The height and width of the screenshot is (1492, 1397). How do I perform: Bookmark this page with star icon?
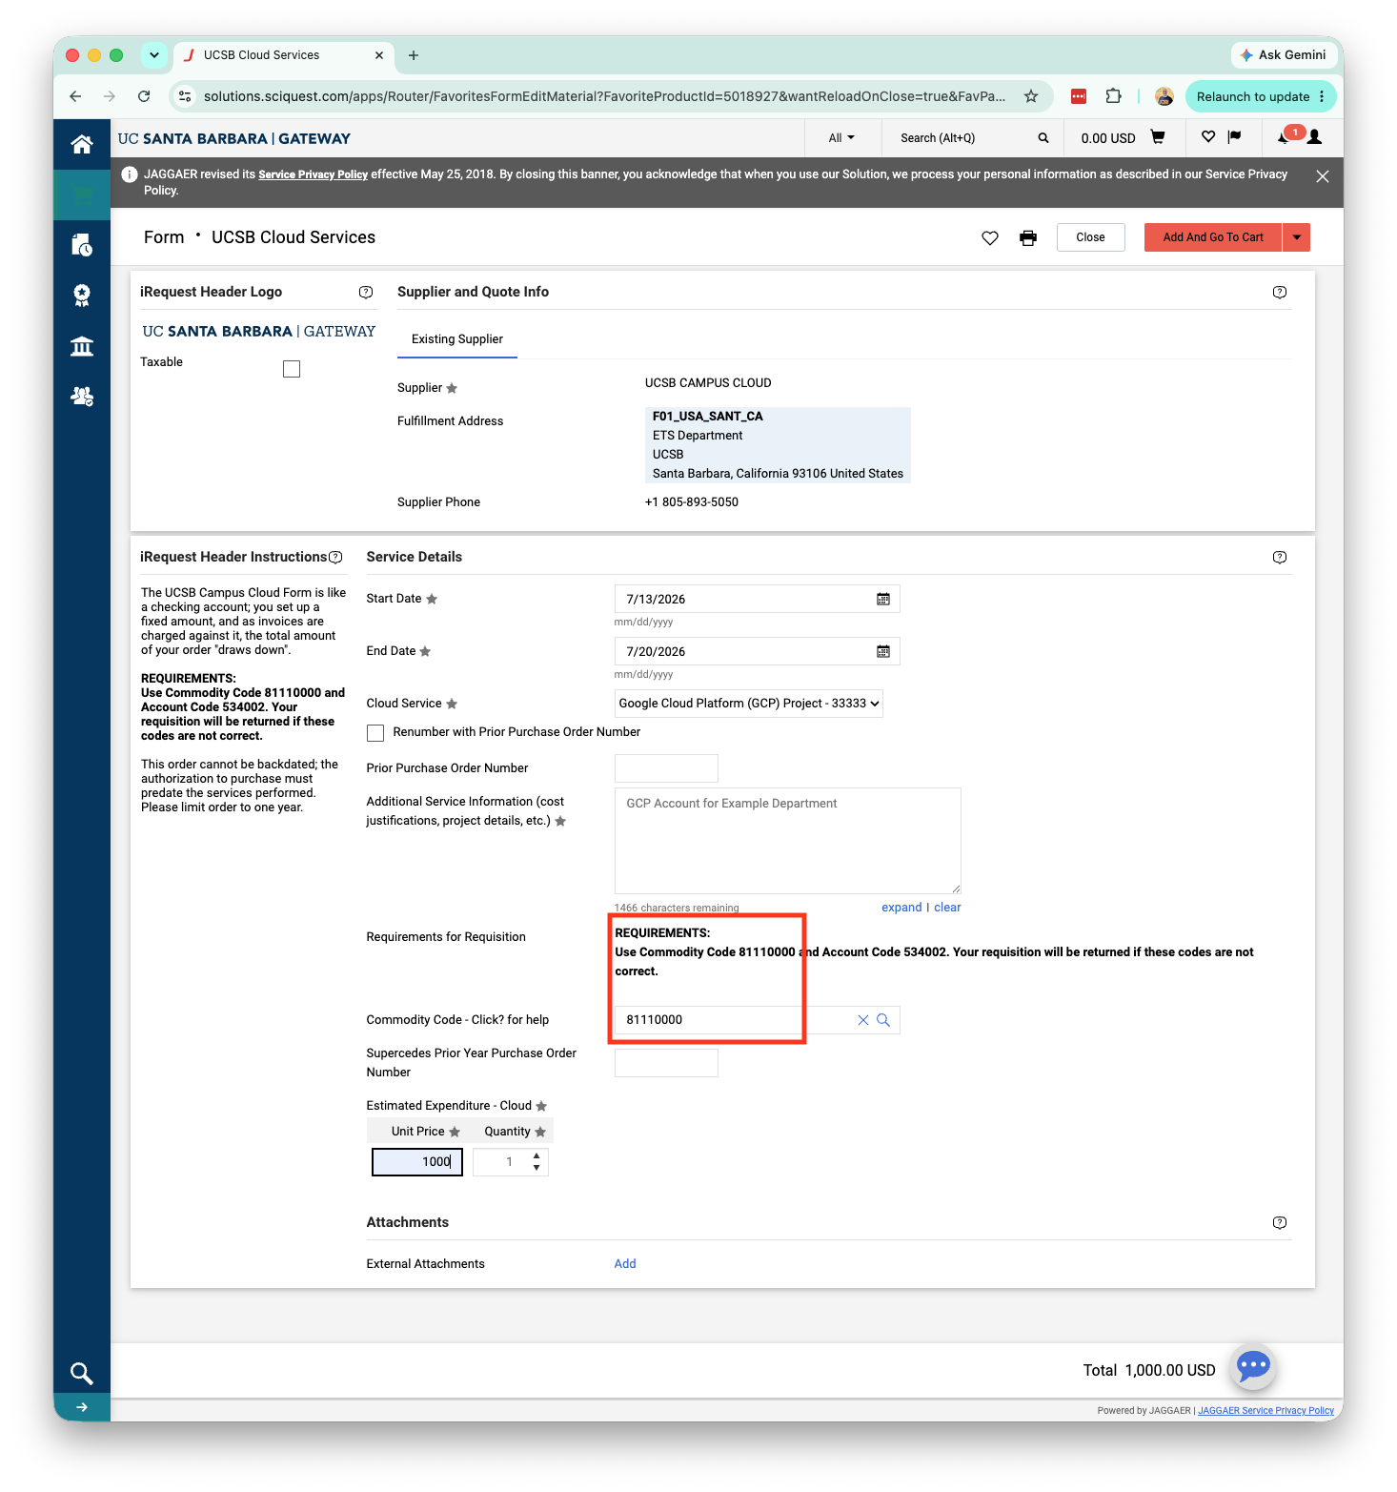(x=1031, y=96)
